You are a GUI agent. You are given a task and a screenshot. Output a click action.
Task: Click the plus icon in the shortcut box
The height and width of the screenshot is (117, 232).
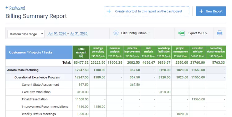click(x=109, y=11)
